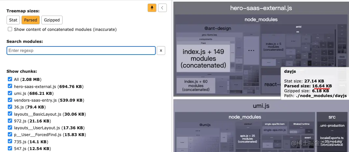The width and height of the screenshot is (349, 152).
Task: Click the qiankun treemap block
Action: pyautogui.click(x=248, y=124)
